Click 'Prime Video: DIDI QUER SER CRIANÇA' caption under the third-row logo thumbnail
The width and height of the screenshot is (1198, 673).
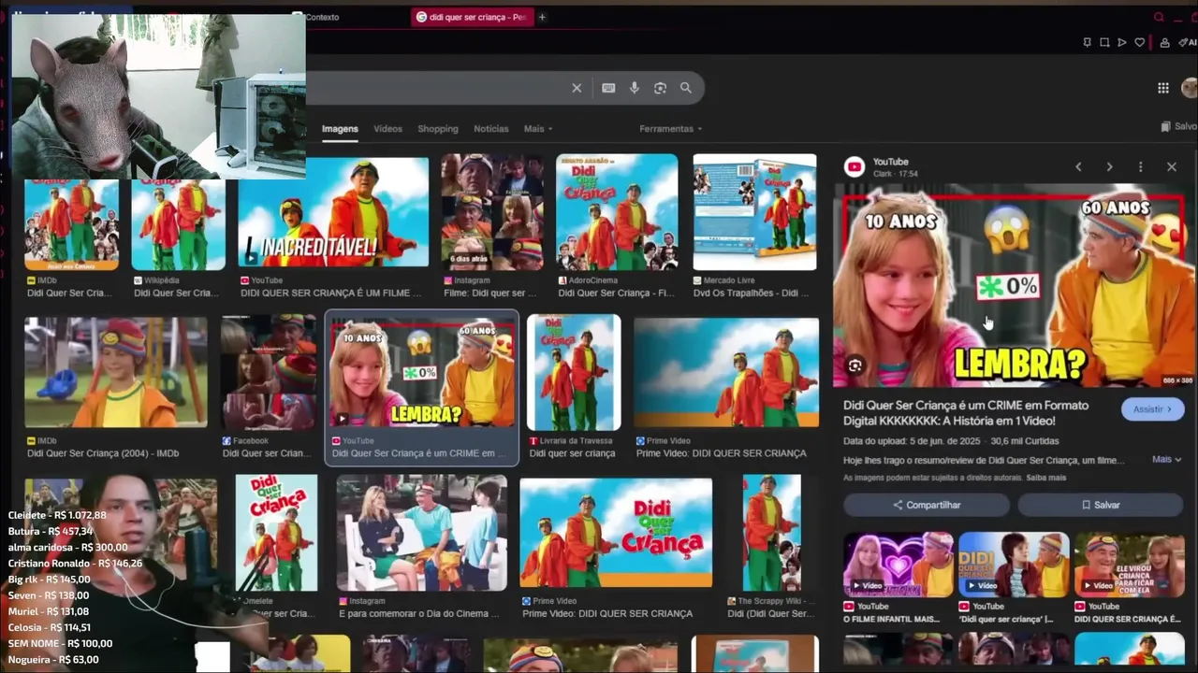point(607,614)
